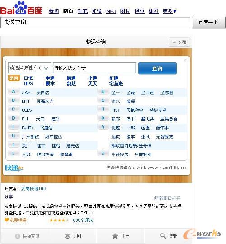Screen dimensions: 226x244
Task: Open the 请选择快递公司 dropdown
Action: tap(29, 68)
